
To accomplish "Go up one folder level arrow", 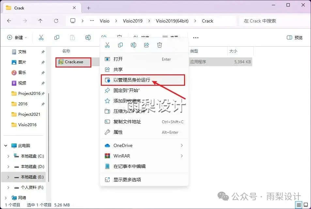I will click(x=40, y=21).
